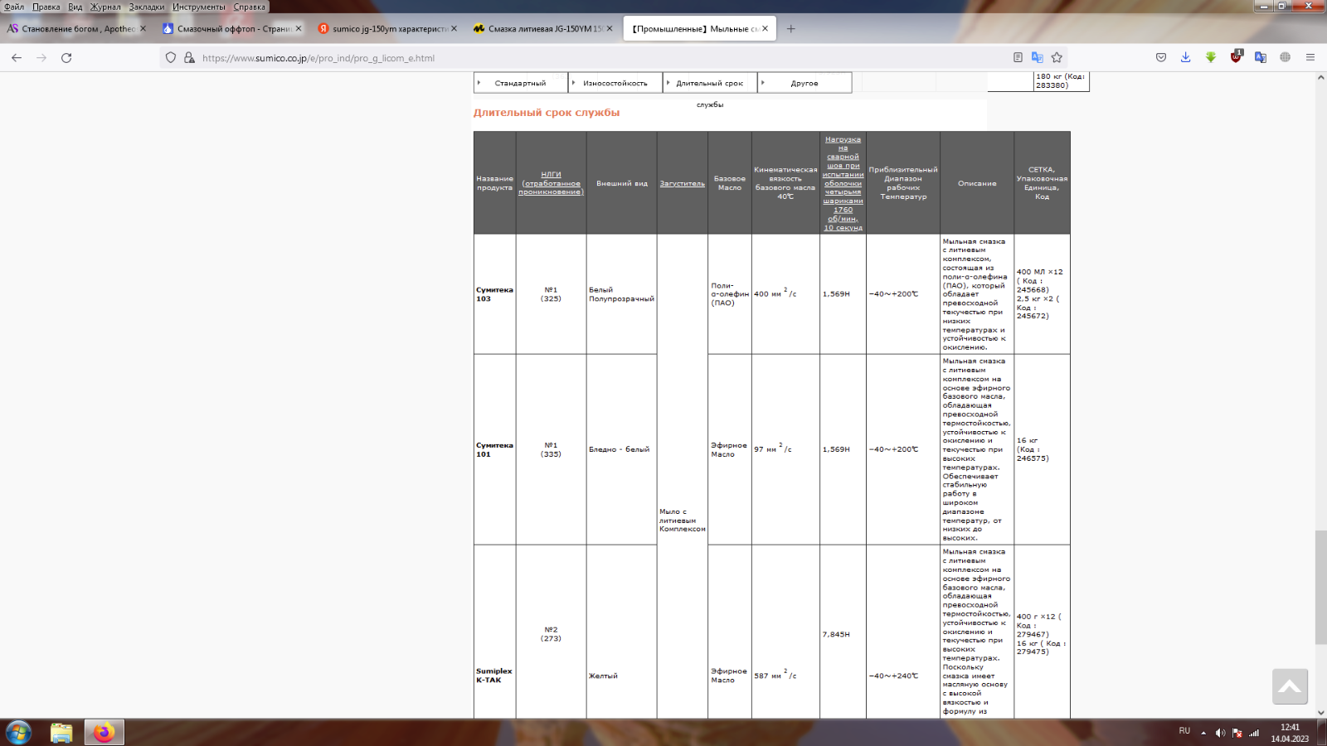The width and height of the screenshot is (1327, 746).
Task: Click the RU language indicator
Action: click(1184, 731)
